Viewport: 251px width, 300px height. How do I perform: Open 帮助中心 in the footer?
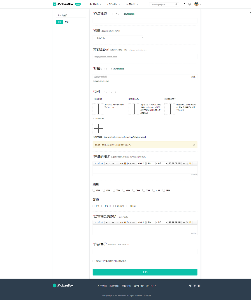coord(126,286)
